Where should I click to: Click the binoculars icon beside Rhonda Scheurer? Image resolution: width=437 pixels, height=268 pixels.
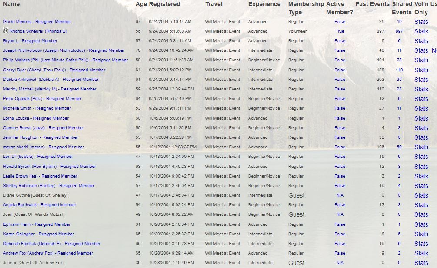pos(6,30)
